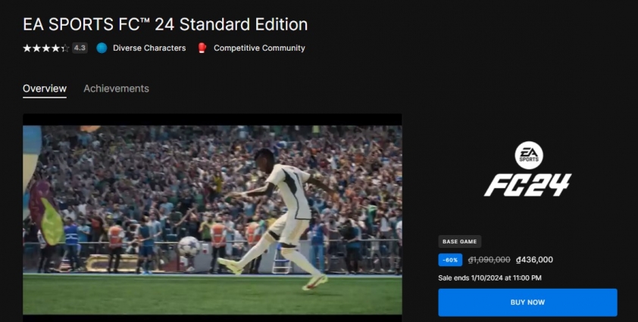Click the BUY NOW button
Screen dimensions: 638x322
pos(527,302)
